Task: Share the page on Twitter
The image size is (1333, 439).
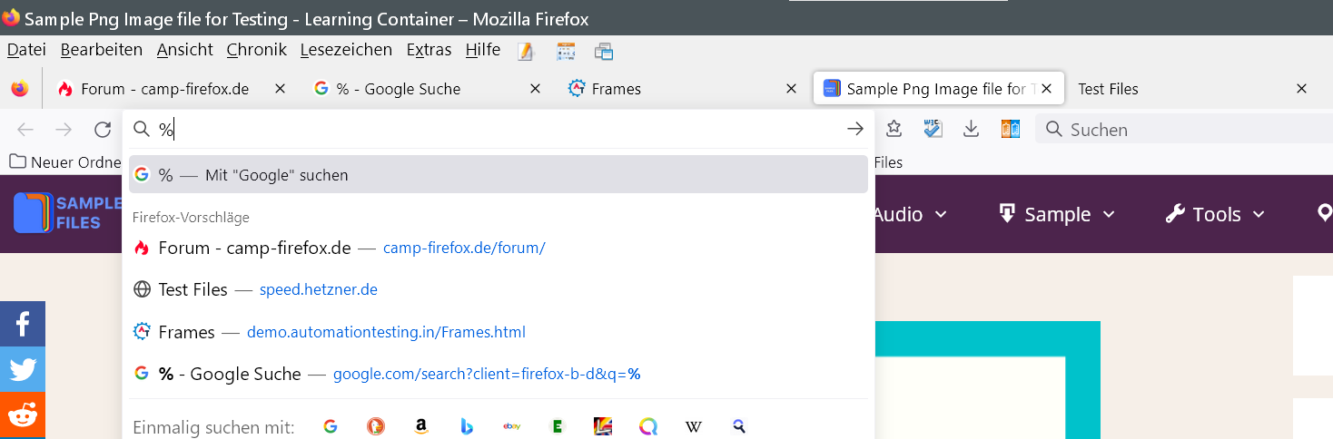Action: pyautogui.click(x=22, y=369)
